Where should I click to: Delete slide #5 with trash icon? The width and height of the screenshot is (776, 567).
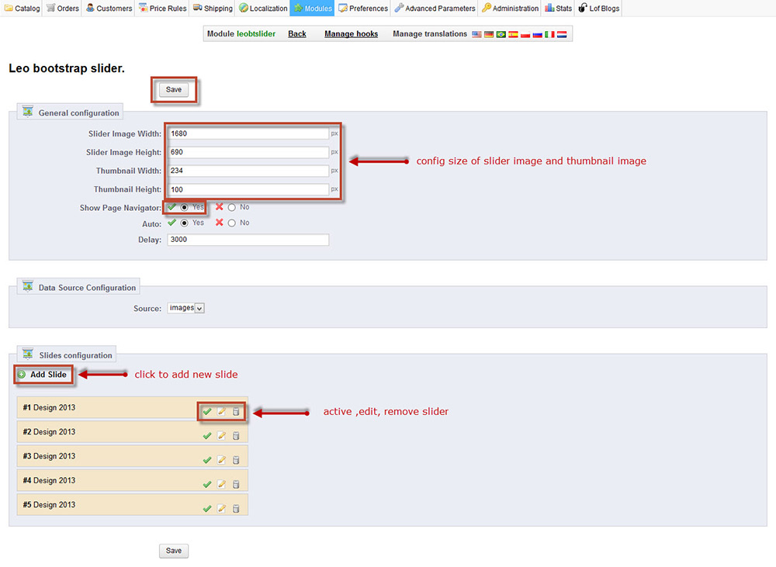click(236, 509)
